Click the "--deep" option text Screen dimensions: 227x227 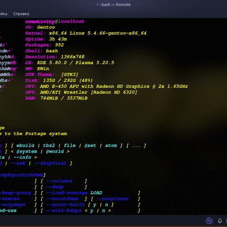[x=55, y=187]
